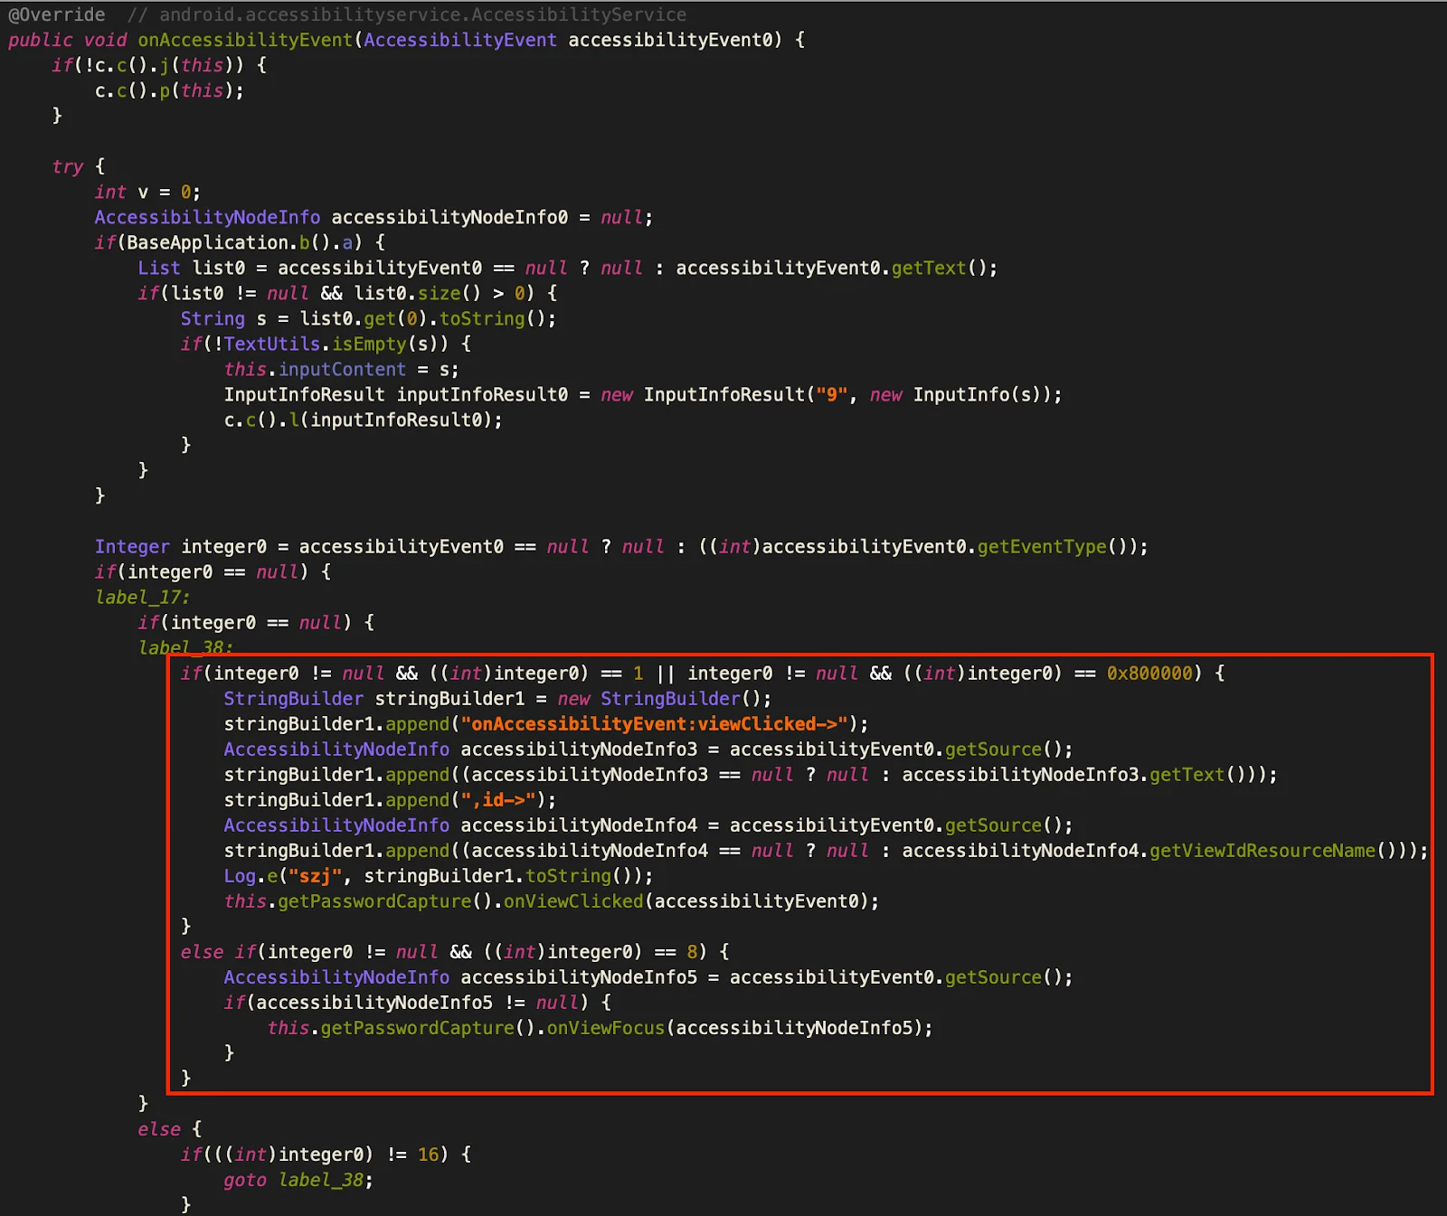Click the @Override annotation
Screen dimensions: 1447x1216
tap(56, 14)
